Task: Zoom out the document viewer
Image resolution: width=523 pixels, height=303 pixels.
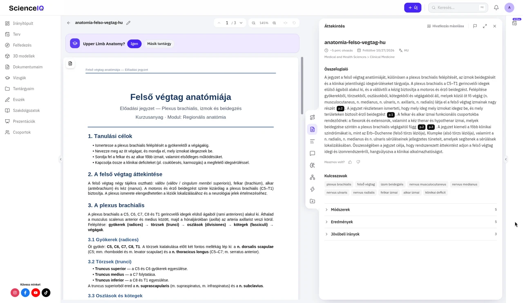Action: pyautogui.click(x=253, y=23)
